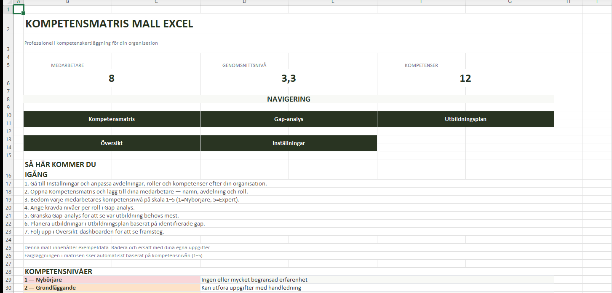Select the pink '1 — Nybörjare' level cell
Viewport: 612px width, 293px height.
click(112, 280)
